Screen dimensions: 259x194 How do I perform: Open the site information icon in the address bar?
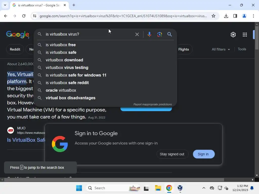click(35, 16)
